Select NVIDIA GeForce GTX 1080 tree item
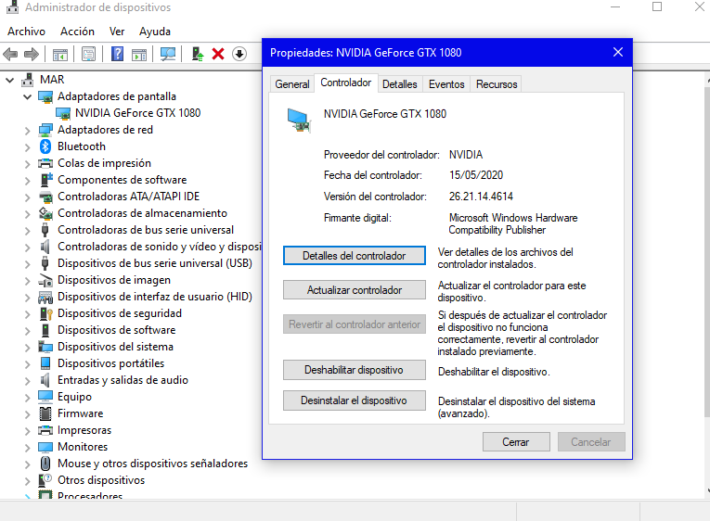The width and height of the screenshot is (710, 521). tap(137, 113)
